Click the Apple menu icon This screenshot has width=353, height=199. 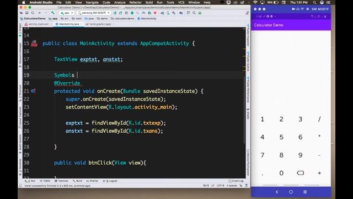(23, 2)
